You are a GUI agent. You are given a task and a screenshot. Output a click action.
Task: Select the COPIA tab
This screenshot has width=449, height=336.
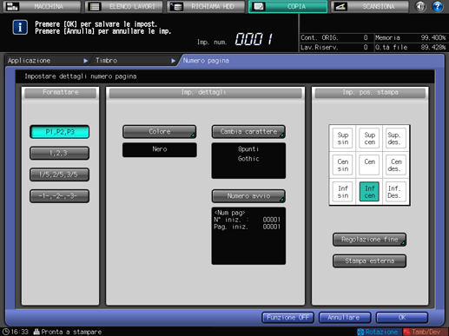tap(288, 6)
